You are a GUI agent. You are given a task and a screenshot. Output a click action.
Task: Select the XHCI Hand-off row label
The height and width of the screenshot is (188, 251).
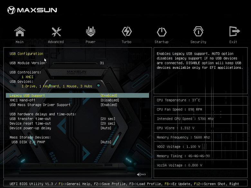(22, 100)
